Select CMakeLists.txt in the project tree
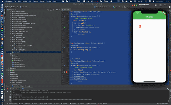This screenshot has width=171, height=105. [18, 60]
